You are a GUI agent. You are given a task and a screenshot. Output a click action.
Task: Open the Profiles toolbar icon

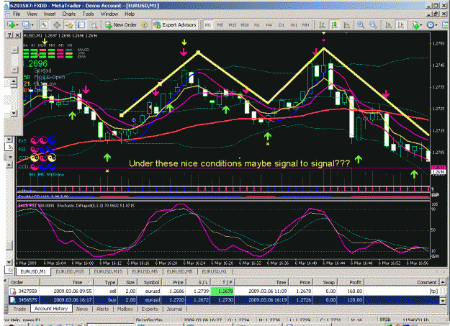coord(26,25)
